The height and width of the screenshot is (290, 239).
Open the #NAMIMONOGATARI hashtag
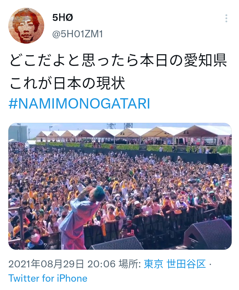pos(79,104)
